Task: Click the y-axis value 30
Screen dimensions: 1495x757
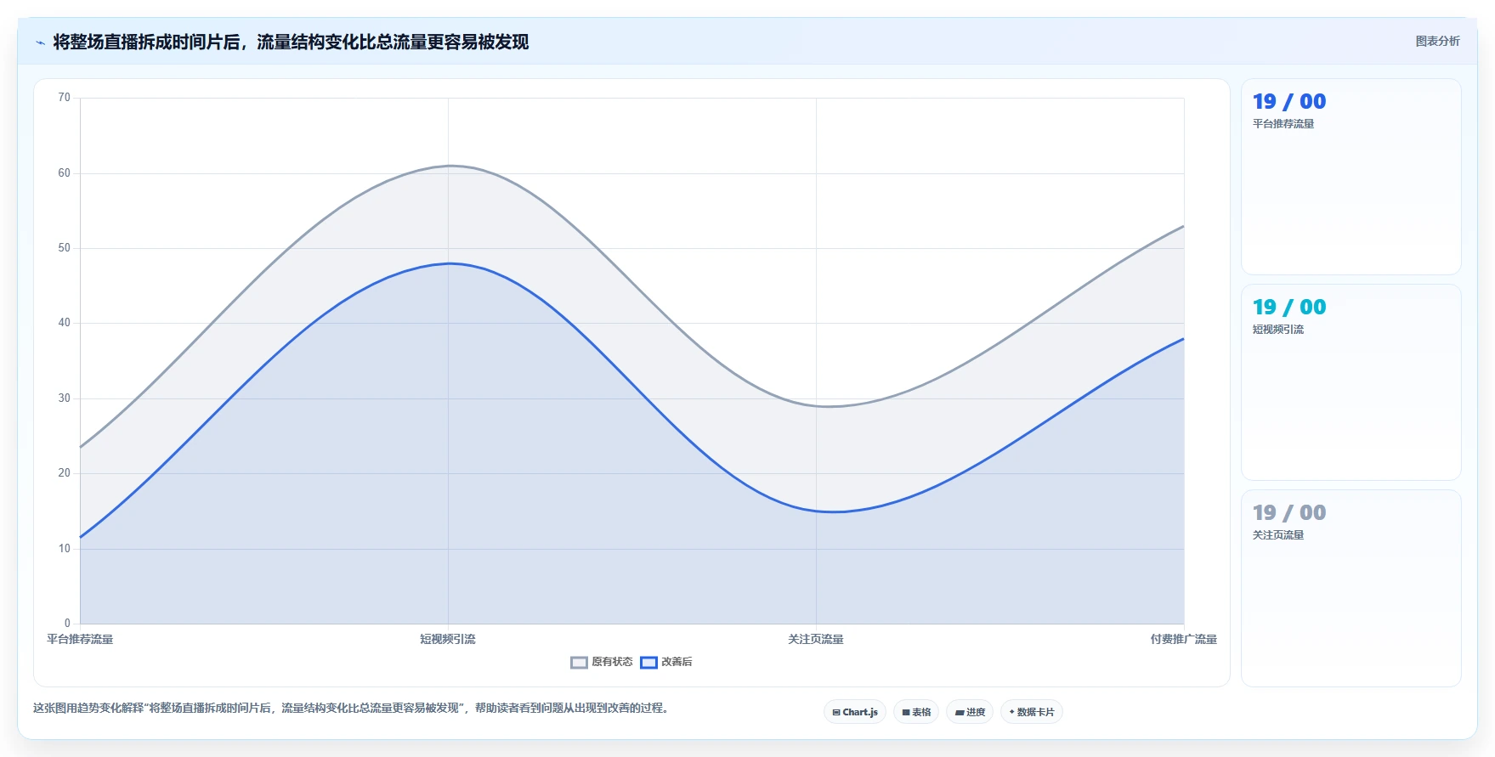Action: coord(65,398)
